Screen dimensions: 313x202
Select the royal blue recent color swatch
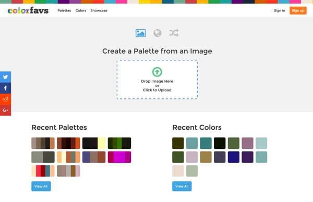pyautogui.click(x=234, y=157)
